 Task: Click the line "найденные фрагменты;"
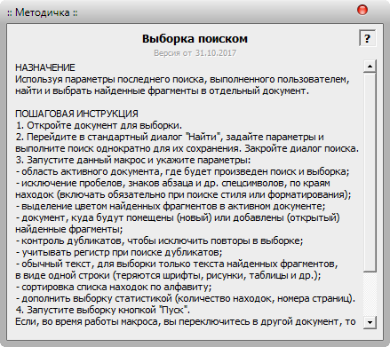click(x=68, y=229)
